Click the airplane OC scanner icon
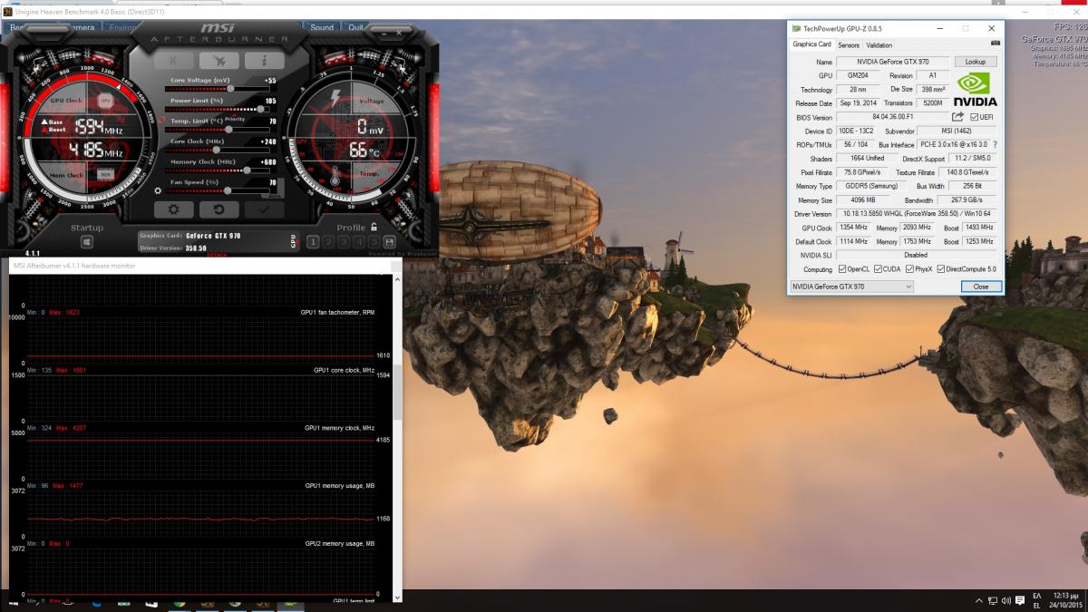The height and width of the screenshot is (612, 1088). click(x=219, y=61)
